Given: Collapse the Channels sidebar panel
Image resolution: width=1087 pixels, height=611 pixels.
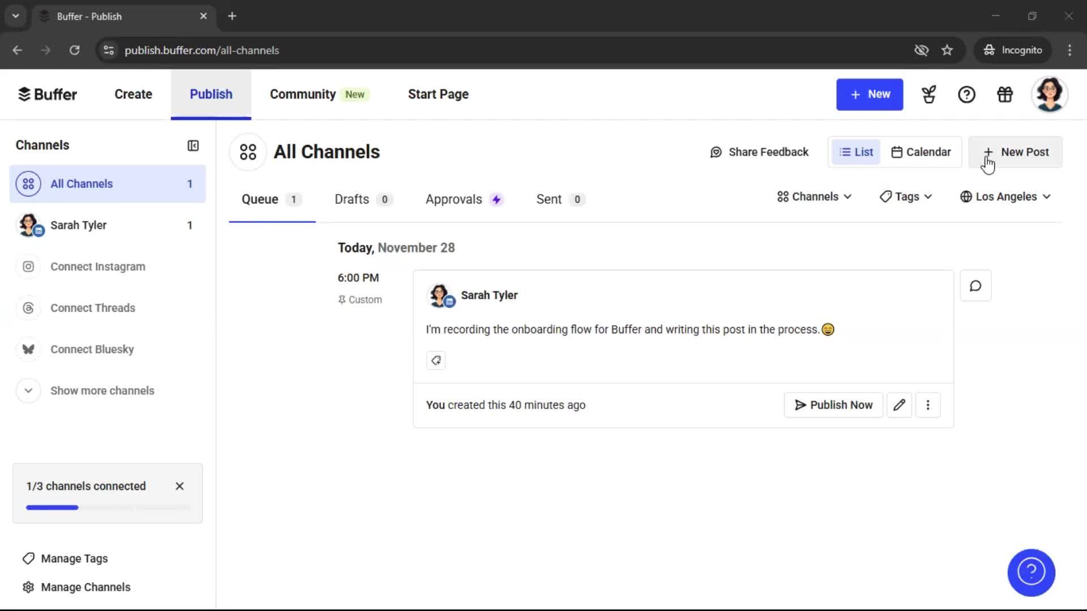Looking at the screenshot, I should [x=193, y=145].
